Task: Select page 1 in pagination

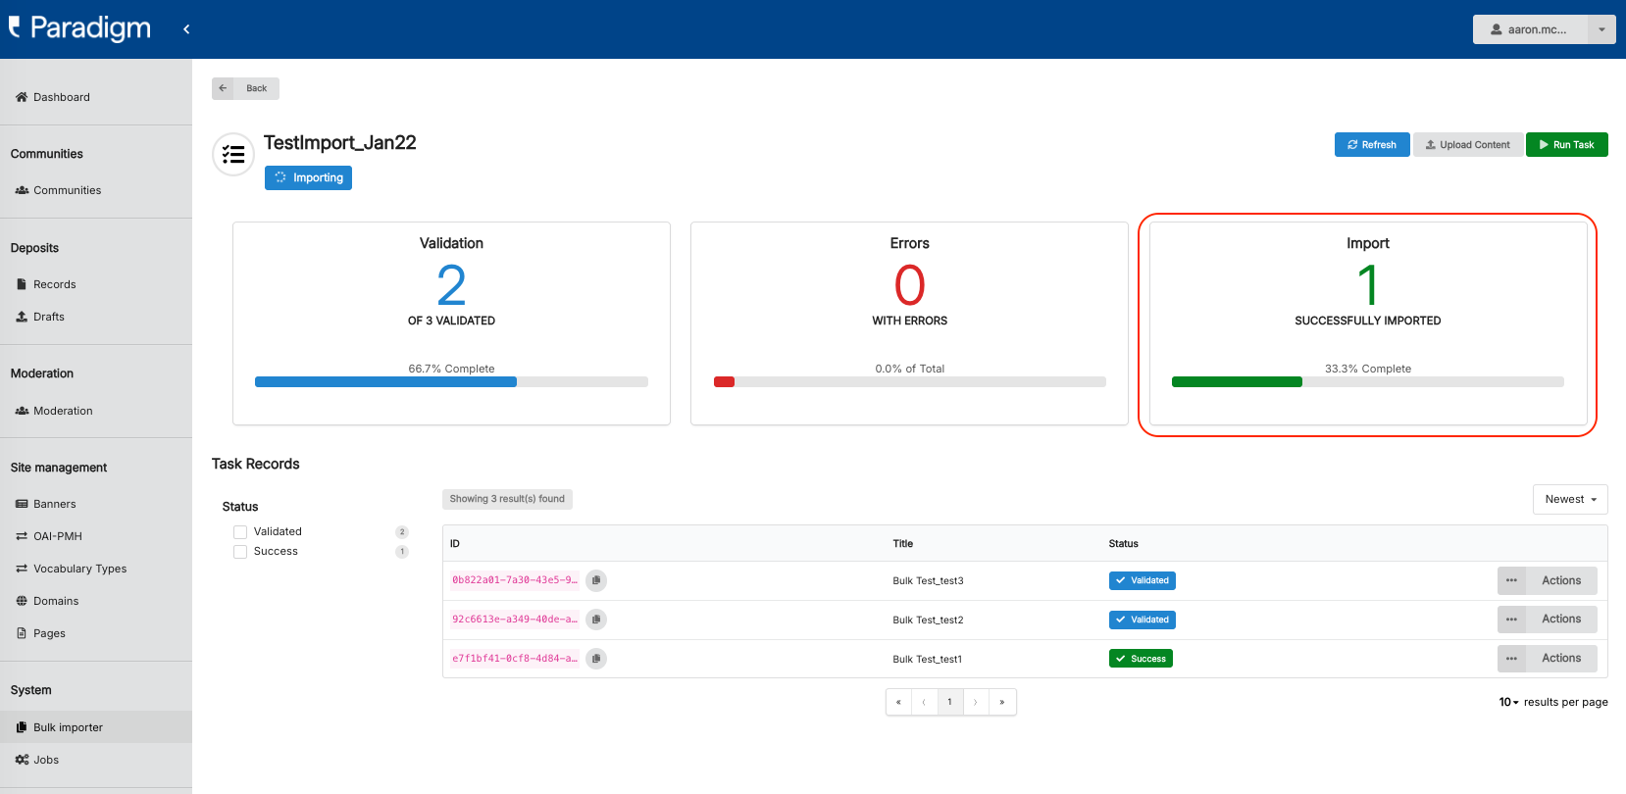Action: (949, 702)
